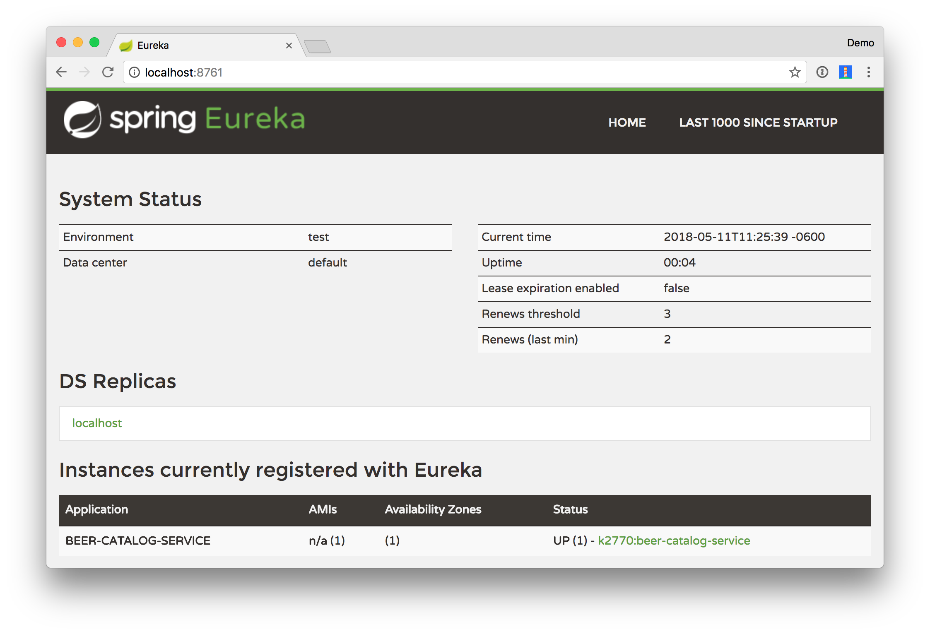Screen dimensions: 930x634
Task: Click the browser back arrow
Action: point(61,72)
